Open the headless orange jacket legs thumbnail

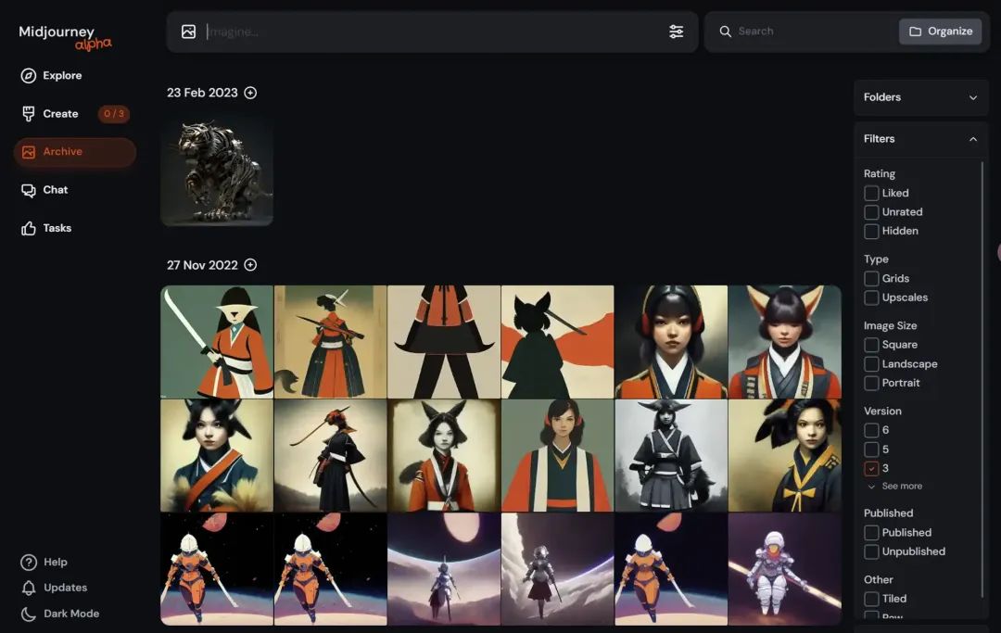[x=444, y=342]
